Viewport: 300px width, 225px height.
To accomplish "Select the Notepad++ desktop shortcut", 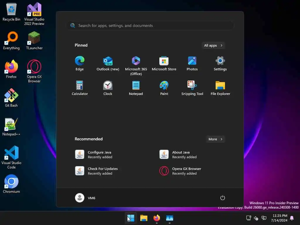I will tap(11, 127).
